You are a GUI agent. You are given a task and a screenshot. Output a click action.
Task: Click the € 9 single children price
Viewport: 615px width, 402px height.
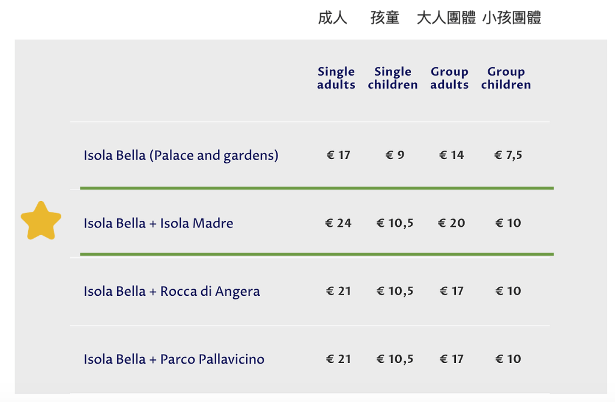tap(395, 155)
